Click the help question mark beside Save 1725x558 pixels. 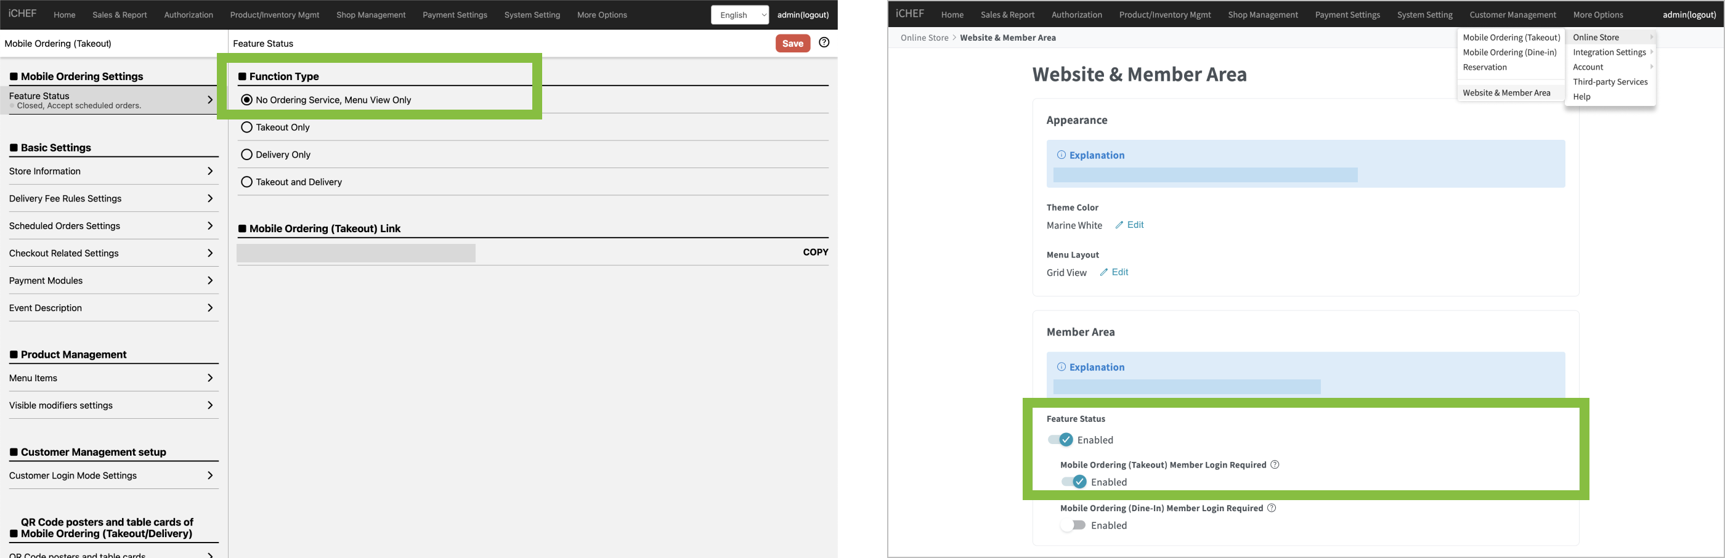(824, 42)
